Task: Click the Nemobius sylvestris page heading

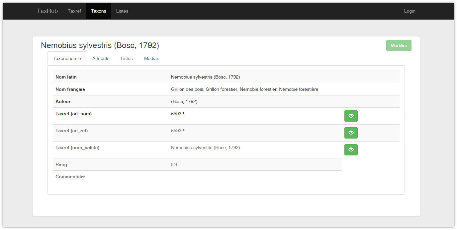Action: [x=100, y=45]
